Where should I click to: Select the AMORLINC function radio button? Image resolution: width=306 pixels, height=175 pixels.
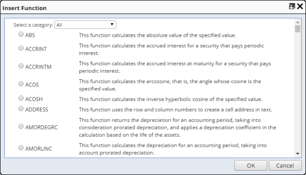pos(21,148)
